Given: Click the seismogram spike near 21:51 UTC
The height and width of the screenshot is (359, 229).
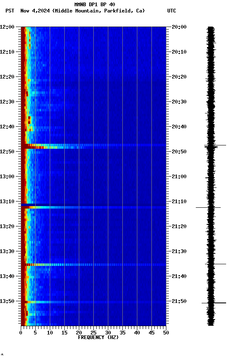Looking at the screenshot, I should [214, 303].
